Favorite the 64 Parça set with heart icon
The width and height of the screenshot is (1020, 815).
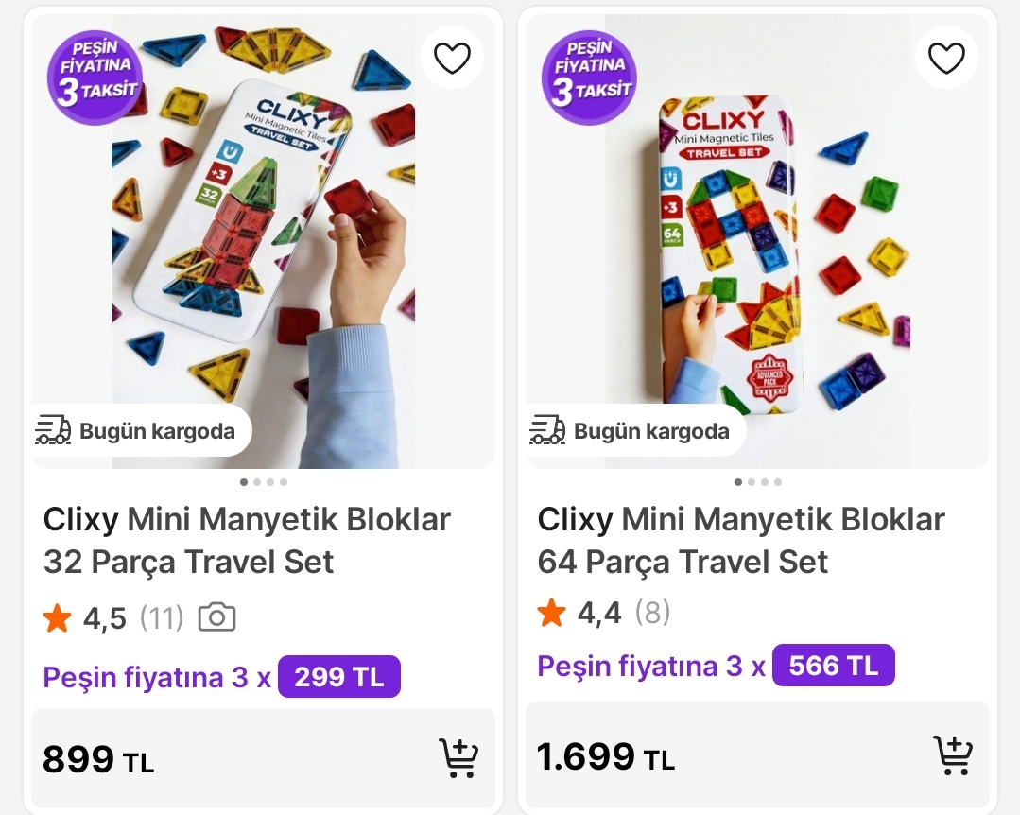[x=946, y=59]
